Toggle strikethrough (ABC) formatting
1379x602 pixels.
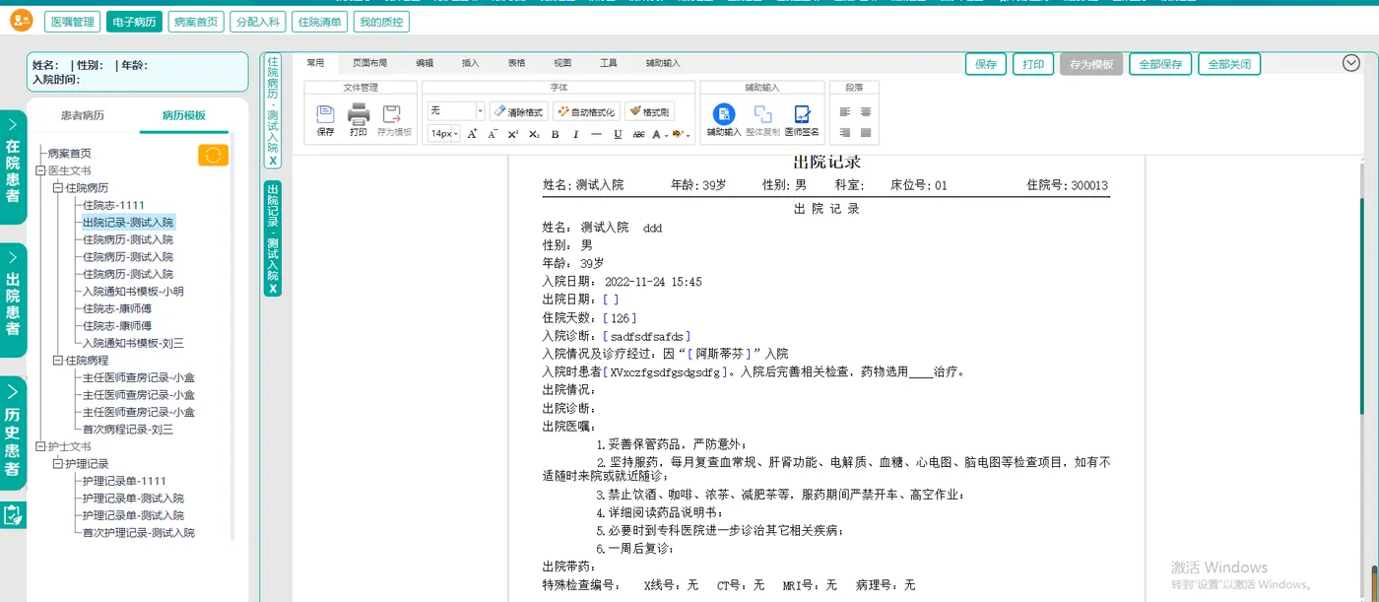638,134
